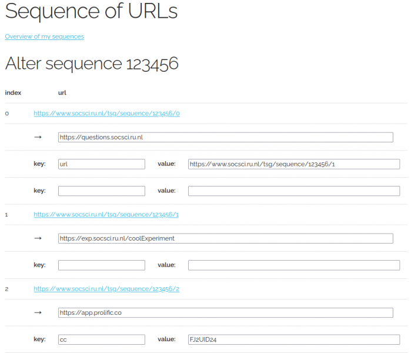The width and height of the screenshot is (418, 353).
Task: Click the arrow beside the coolExperiment field
Action: tap(38, 238)
